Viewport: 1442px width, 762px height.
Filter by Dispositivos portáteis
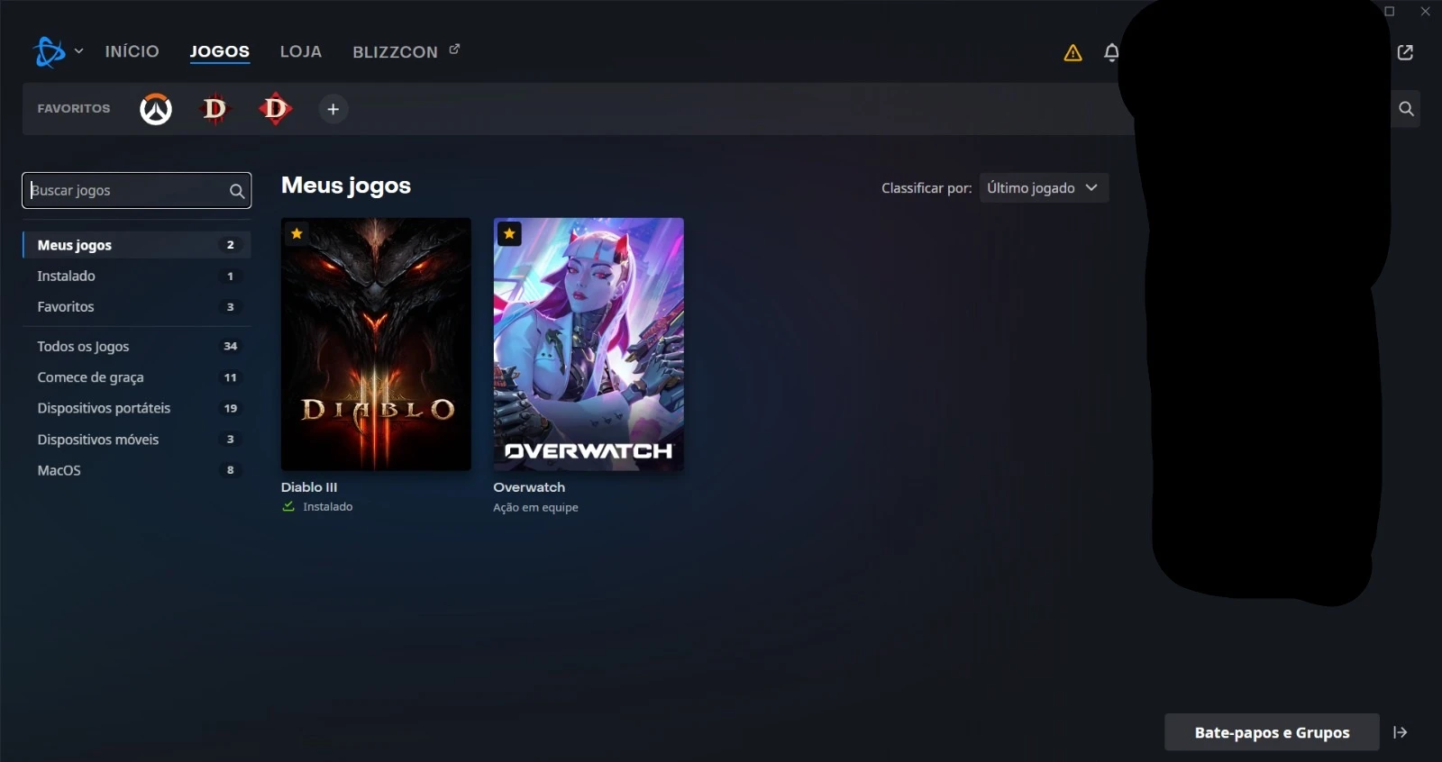136,408
